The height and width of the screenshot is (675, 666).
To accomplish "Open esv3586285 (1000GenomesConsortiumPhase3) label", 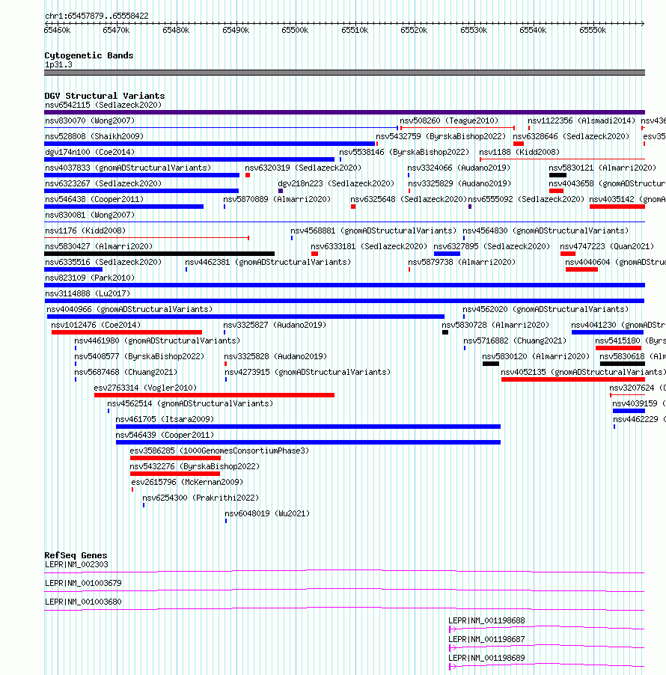I will click(219, 450).
